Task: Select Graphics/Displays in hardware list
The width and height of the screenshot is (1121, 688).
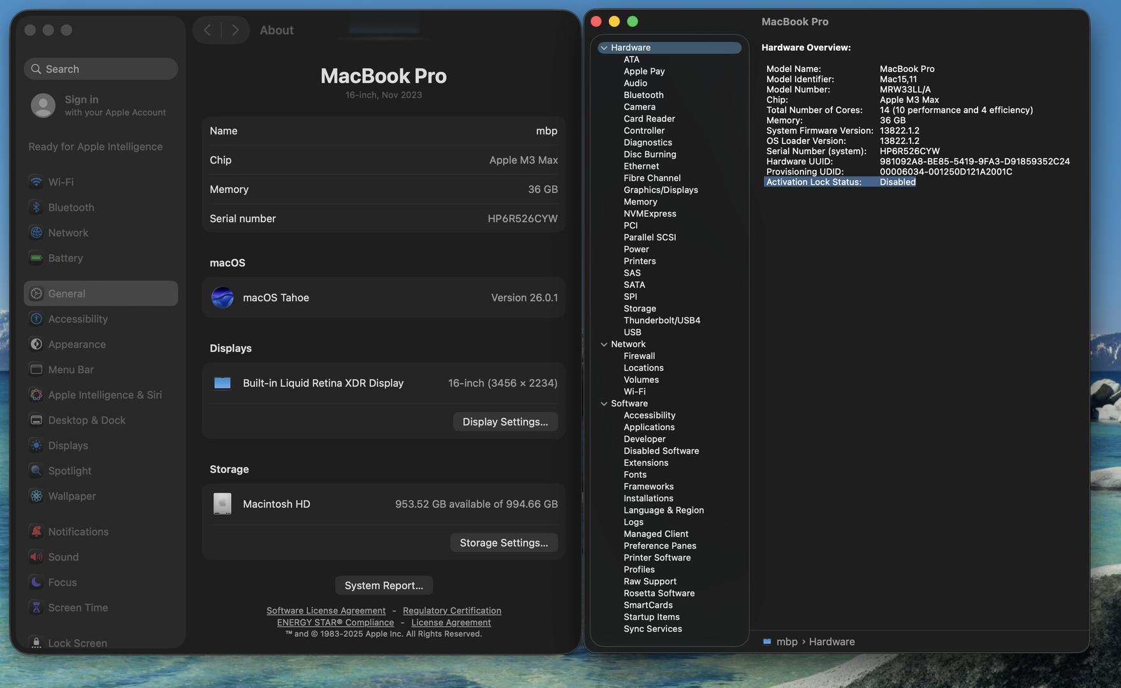Action: 661,190
